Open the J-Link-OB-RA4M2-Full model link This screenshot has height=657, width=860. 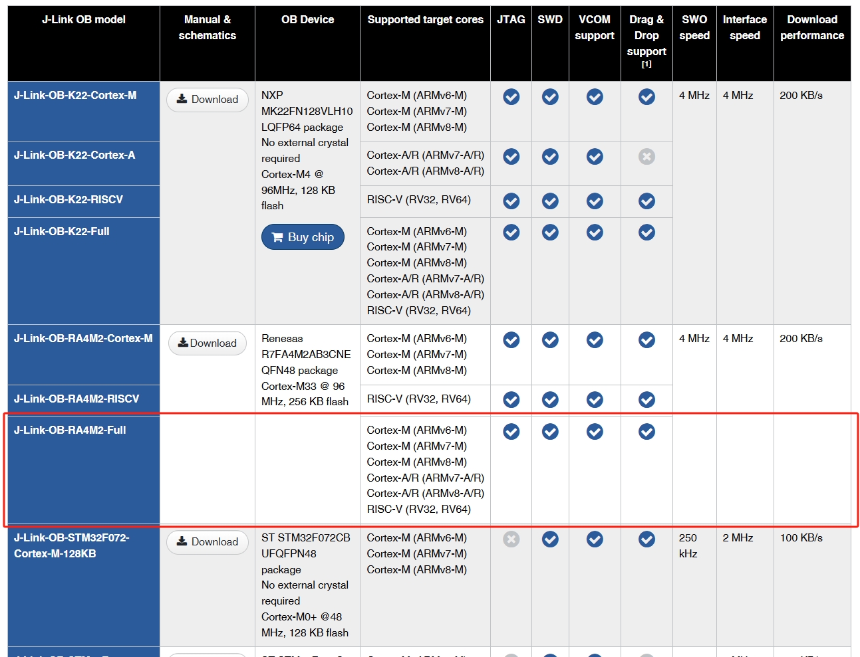[70, 430]
